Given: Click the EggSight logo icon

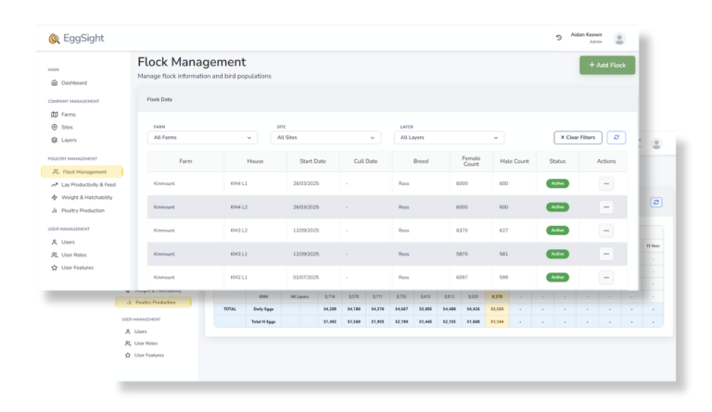Looking at the screenshot, I should (x=55, y=39).
